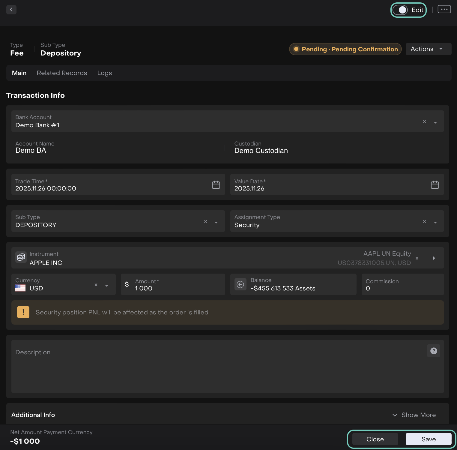
Task: Open the Currency USD dropdown
Action: tap(107, 286)
